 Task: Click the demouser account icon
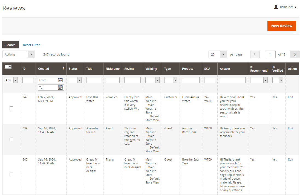276,7
